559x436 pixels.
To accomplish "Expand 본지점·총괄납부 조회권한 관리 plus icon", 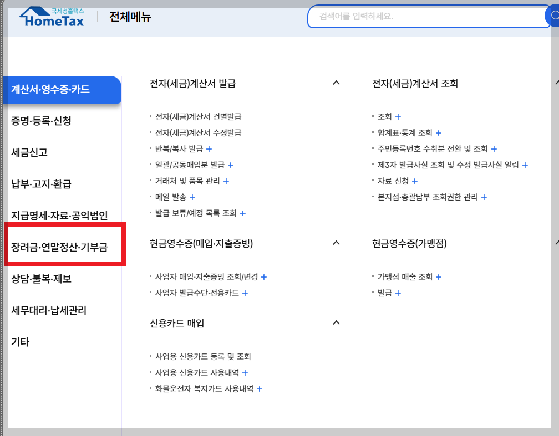I will coord(484,197).
